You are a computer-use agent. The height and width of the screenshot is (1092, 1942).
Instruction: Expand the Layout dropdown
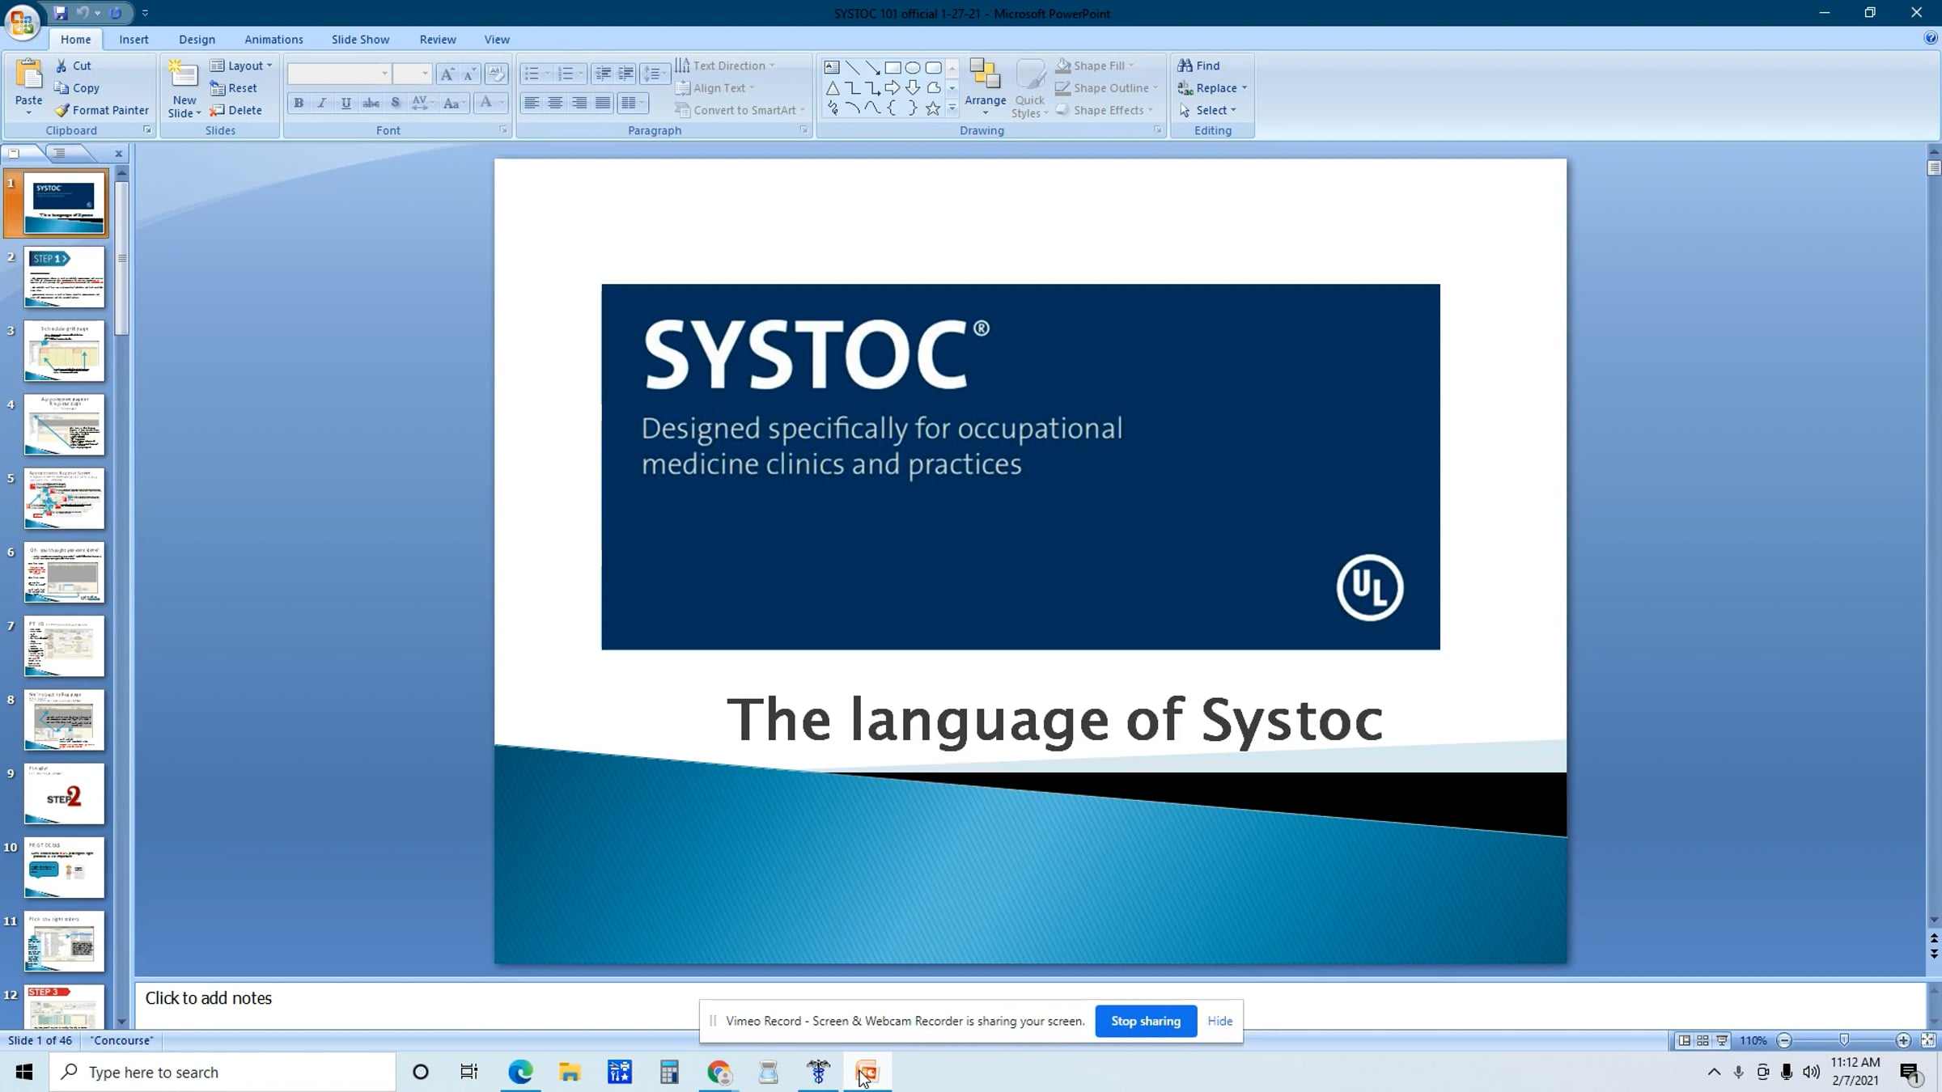(x=241, y=66)
